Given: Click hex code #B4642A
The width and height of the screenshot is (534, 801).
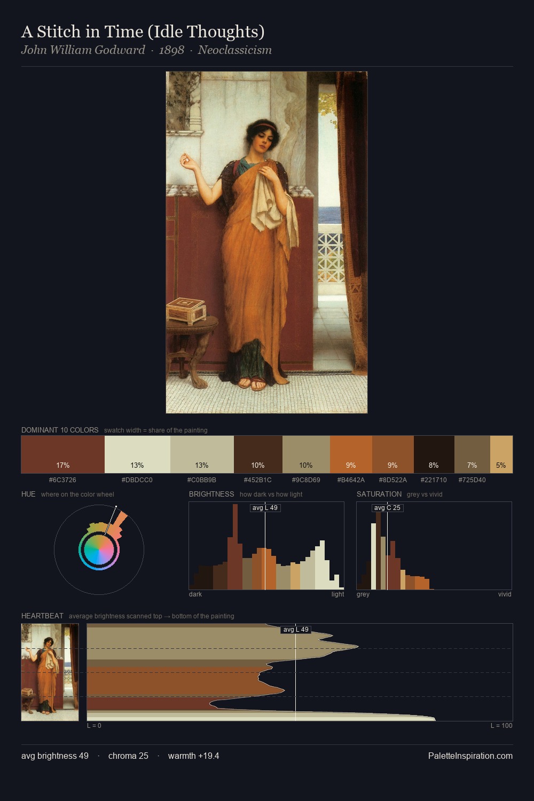Looking at the screenshot, I should (351, 480).
